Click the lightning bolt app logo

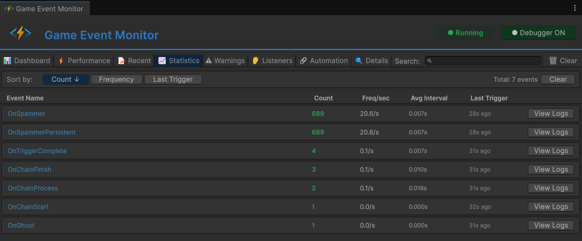coord(21,33)
